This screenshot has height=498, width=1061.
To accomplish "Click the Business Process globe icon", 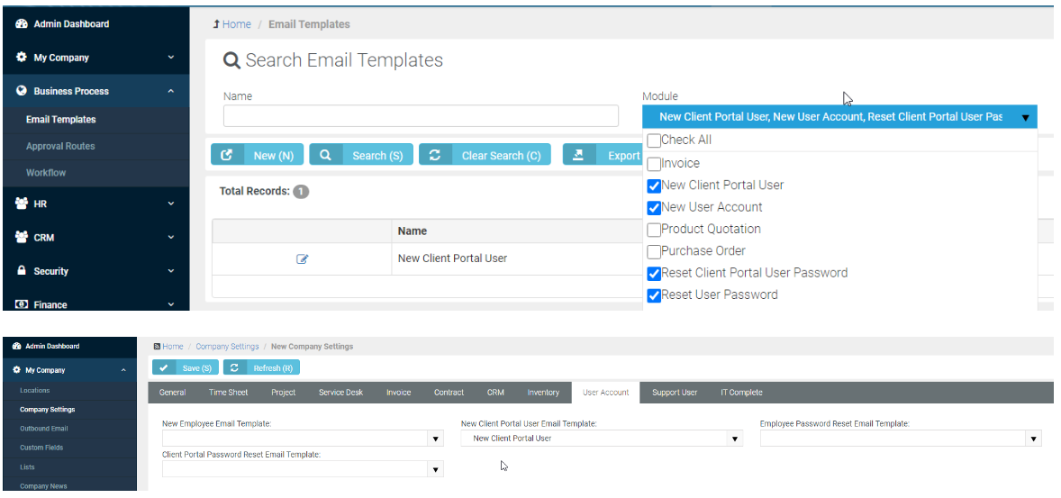I will [22, 91].
